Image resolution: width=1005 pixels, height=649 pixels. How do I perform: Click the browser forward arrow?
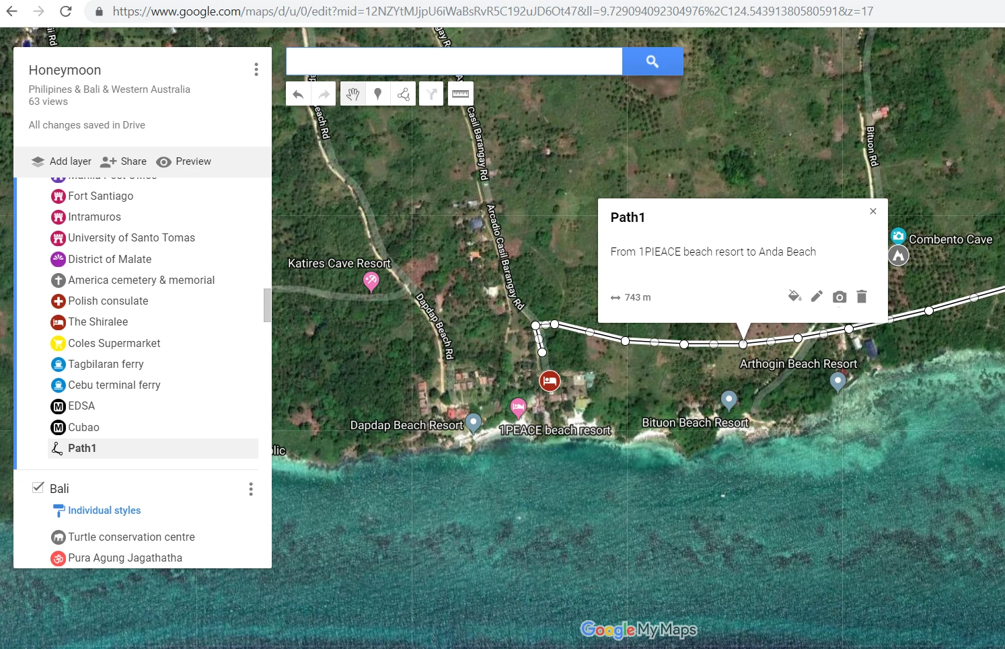click(x=38, y=11)
